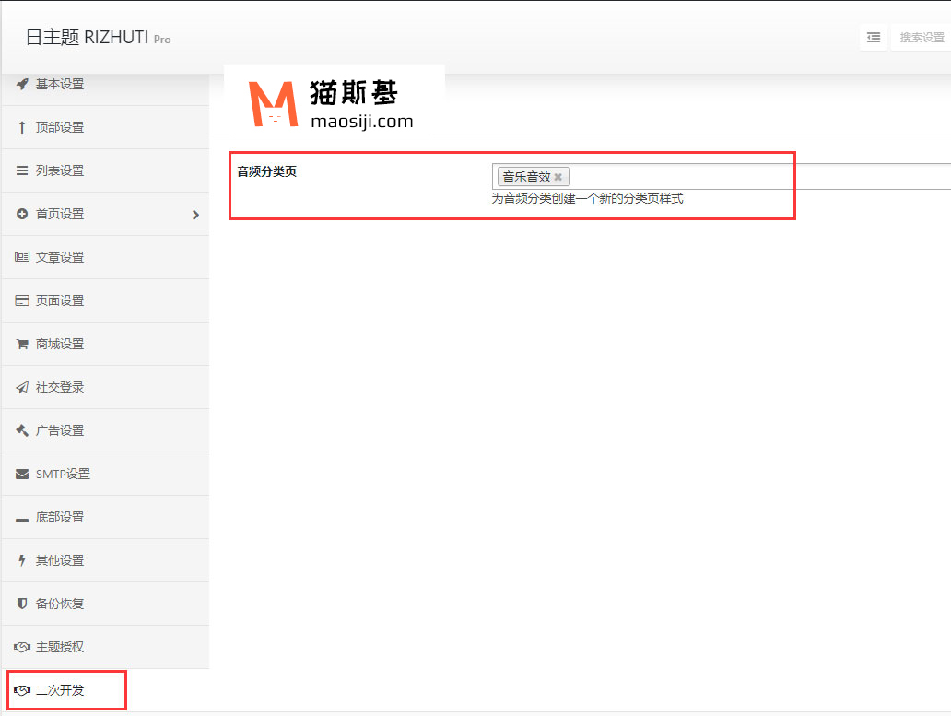This screenshot has width=951, height=716.
Task: Open the 音频分类页 category select box
Action: pos(756,177)
